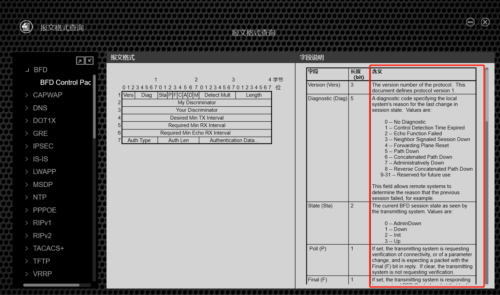Viewport: 500px width, 295px height.
Task: Click the packet format query app logo icon
Action: [x=26, y=27]
